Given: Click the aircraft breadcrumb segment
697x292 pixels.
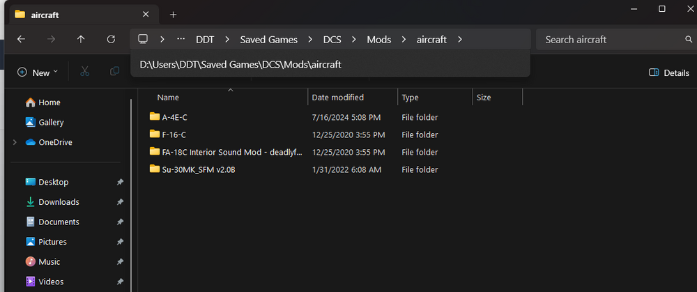Looking at the screenshot, I should click(431, 40).
